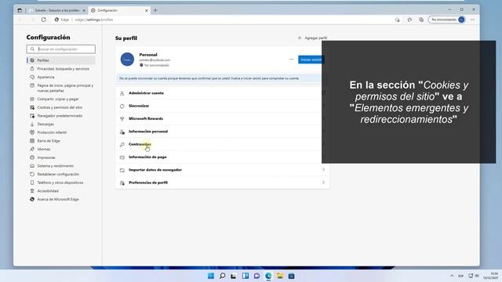
Task: Open Sincronizar row
Action: pos(222,106)
